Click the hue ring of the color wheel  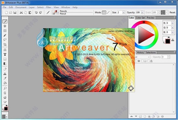156,35
